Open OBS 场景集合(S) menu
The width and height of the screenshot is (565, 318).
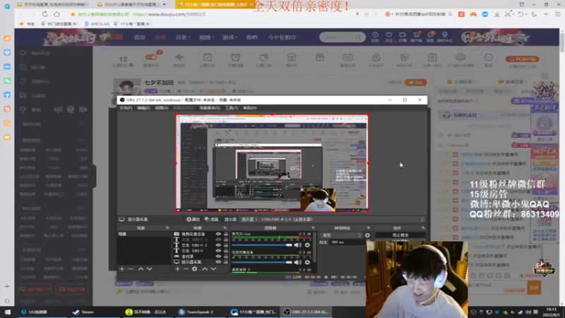(209, 108)
